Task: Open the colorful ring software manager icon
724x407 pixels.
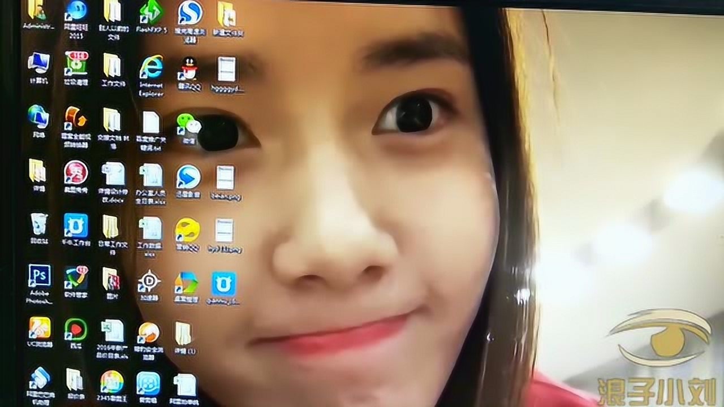Action: coord(76,278)
